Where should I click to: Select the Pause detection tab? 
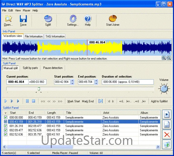coord(53,68)
